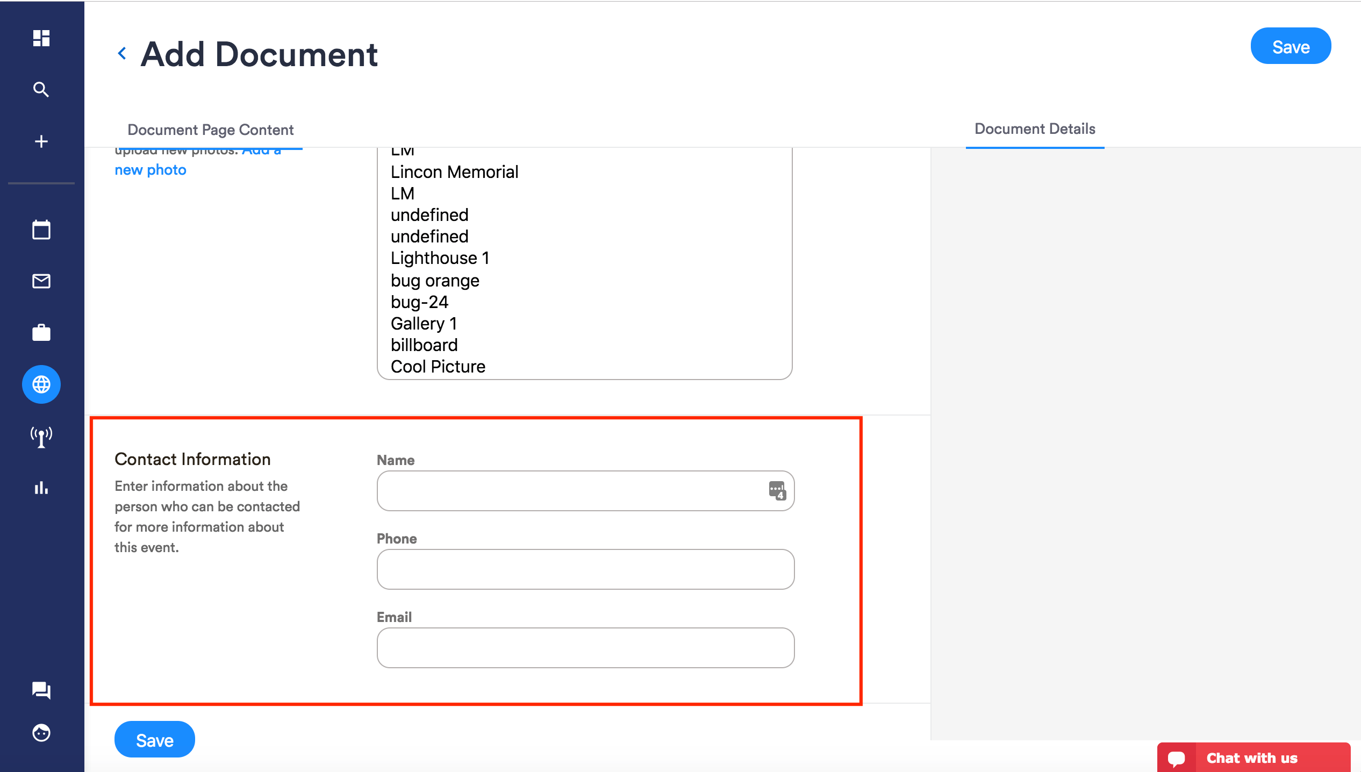Go back using the chevron beside Add Document
1361x772 pixels.
tap(122, 54)
